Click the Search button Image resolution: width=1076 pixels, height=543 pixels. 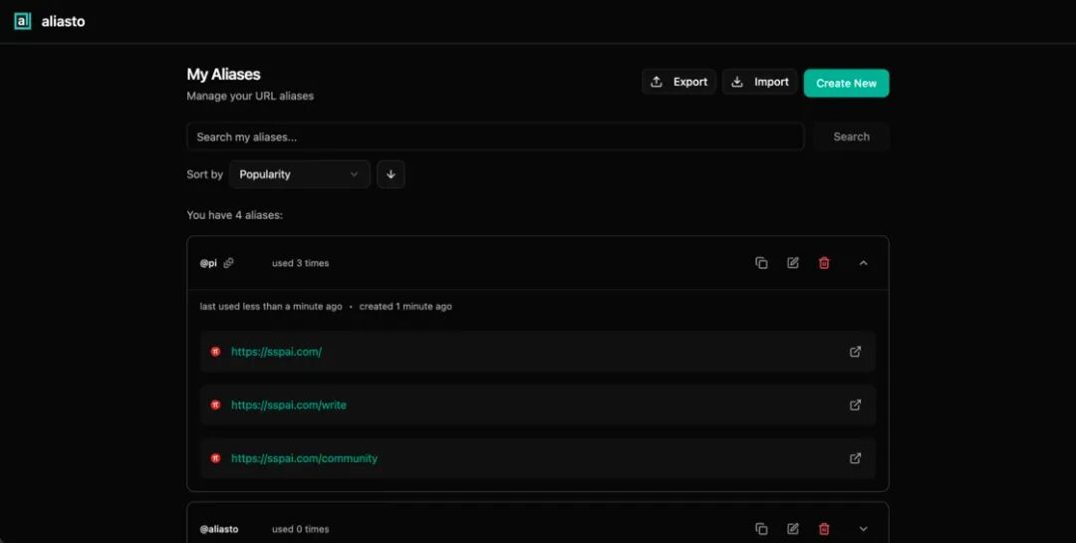click(851, 136)
